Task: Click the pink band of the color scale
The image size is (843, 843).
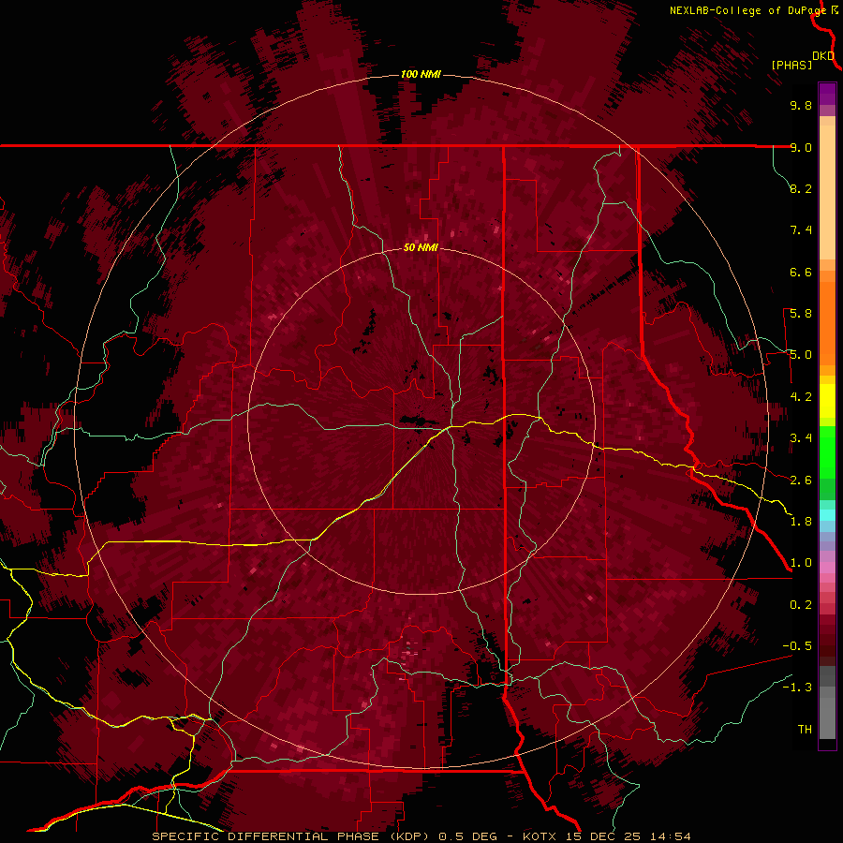Action: coord(827,568)
